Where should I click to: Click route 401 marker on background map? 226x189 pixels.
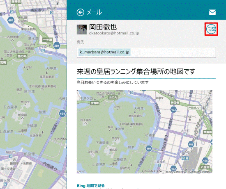(x=11, y=20)
